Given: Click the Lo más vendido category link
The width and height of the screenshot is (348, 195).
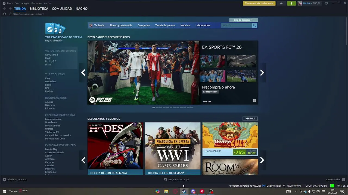Looking at the screenshot, I should click(53, 119).
